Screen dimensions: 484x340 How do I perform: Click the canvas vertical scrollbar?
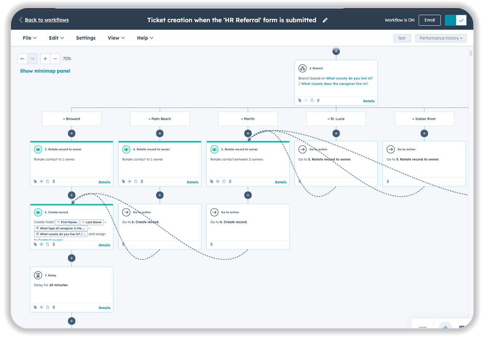point(471,53)
